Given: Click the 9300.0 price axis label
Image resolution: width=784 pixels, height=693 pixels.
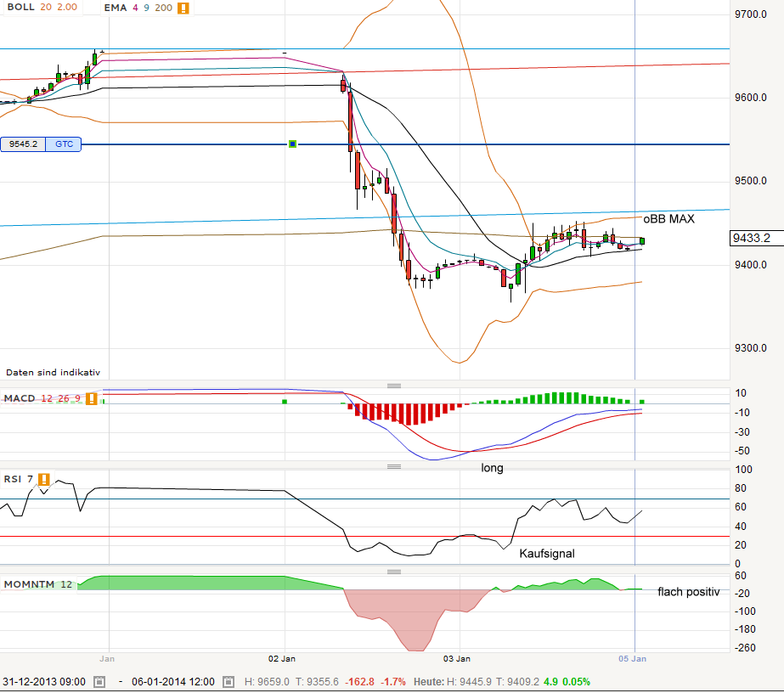Looking at the screenshot, I should 751,348.
